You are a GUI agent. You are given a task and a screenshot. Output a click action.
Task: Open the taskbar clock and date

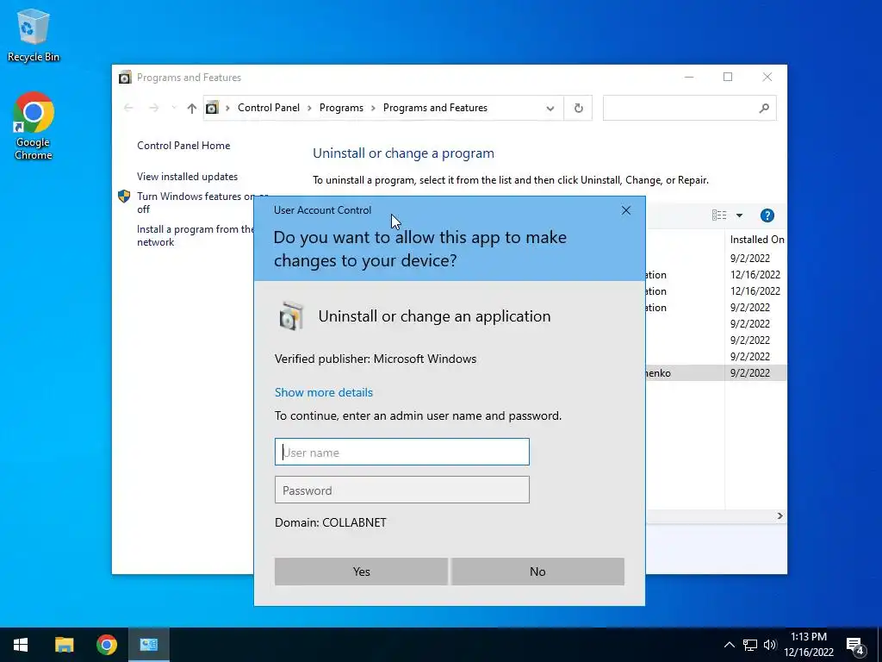[809, 645]
